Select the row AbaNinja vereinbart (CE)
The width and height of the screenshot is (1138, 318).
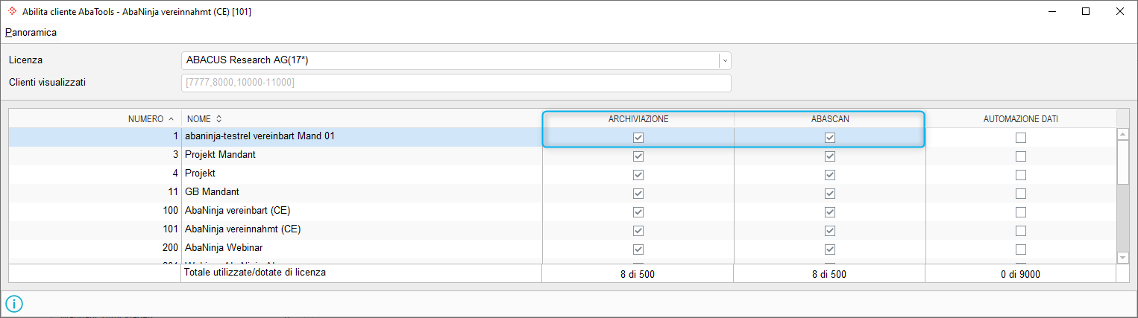(x=562, y=211)
